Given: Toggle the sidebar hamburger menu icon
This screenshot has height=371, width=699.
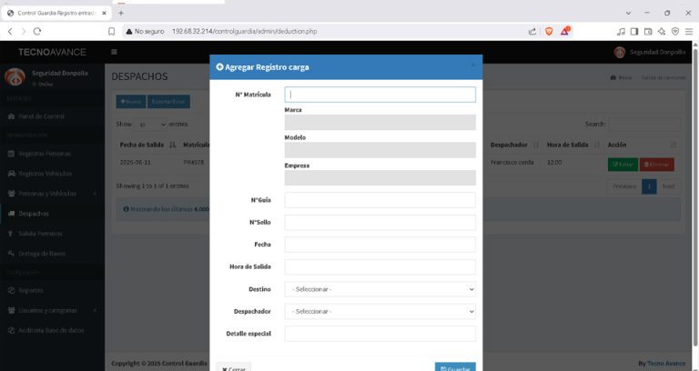Looking at the screenshot, I should 114,52.
